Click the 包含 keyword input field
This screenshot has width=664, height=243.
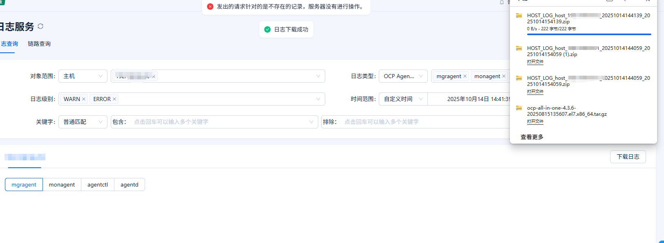pos(217,122)
